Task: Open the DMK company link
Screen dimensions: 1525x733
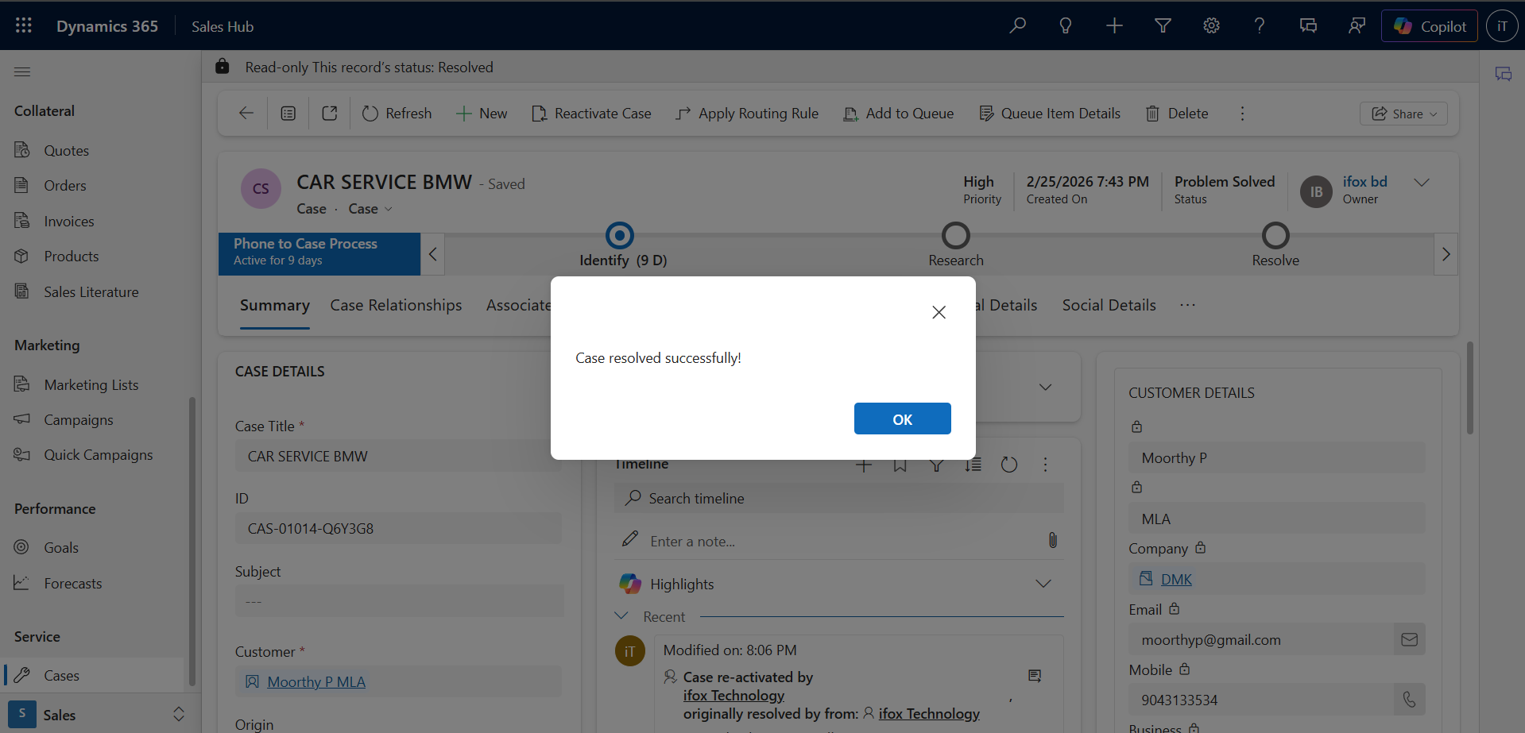Action: tap(1176, 579)
